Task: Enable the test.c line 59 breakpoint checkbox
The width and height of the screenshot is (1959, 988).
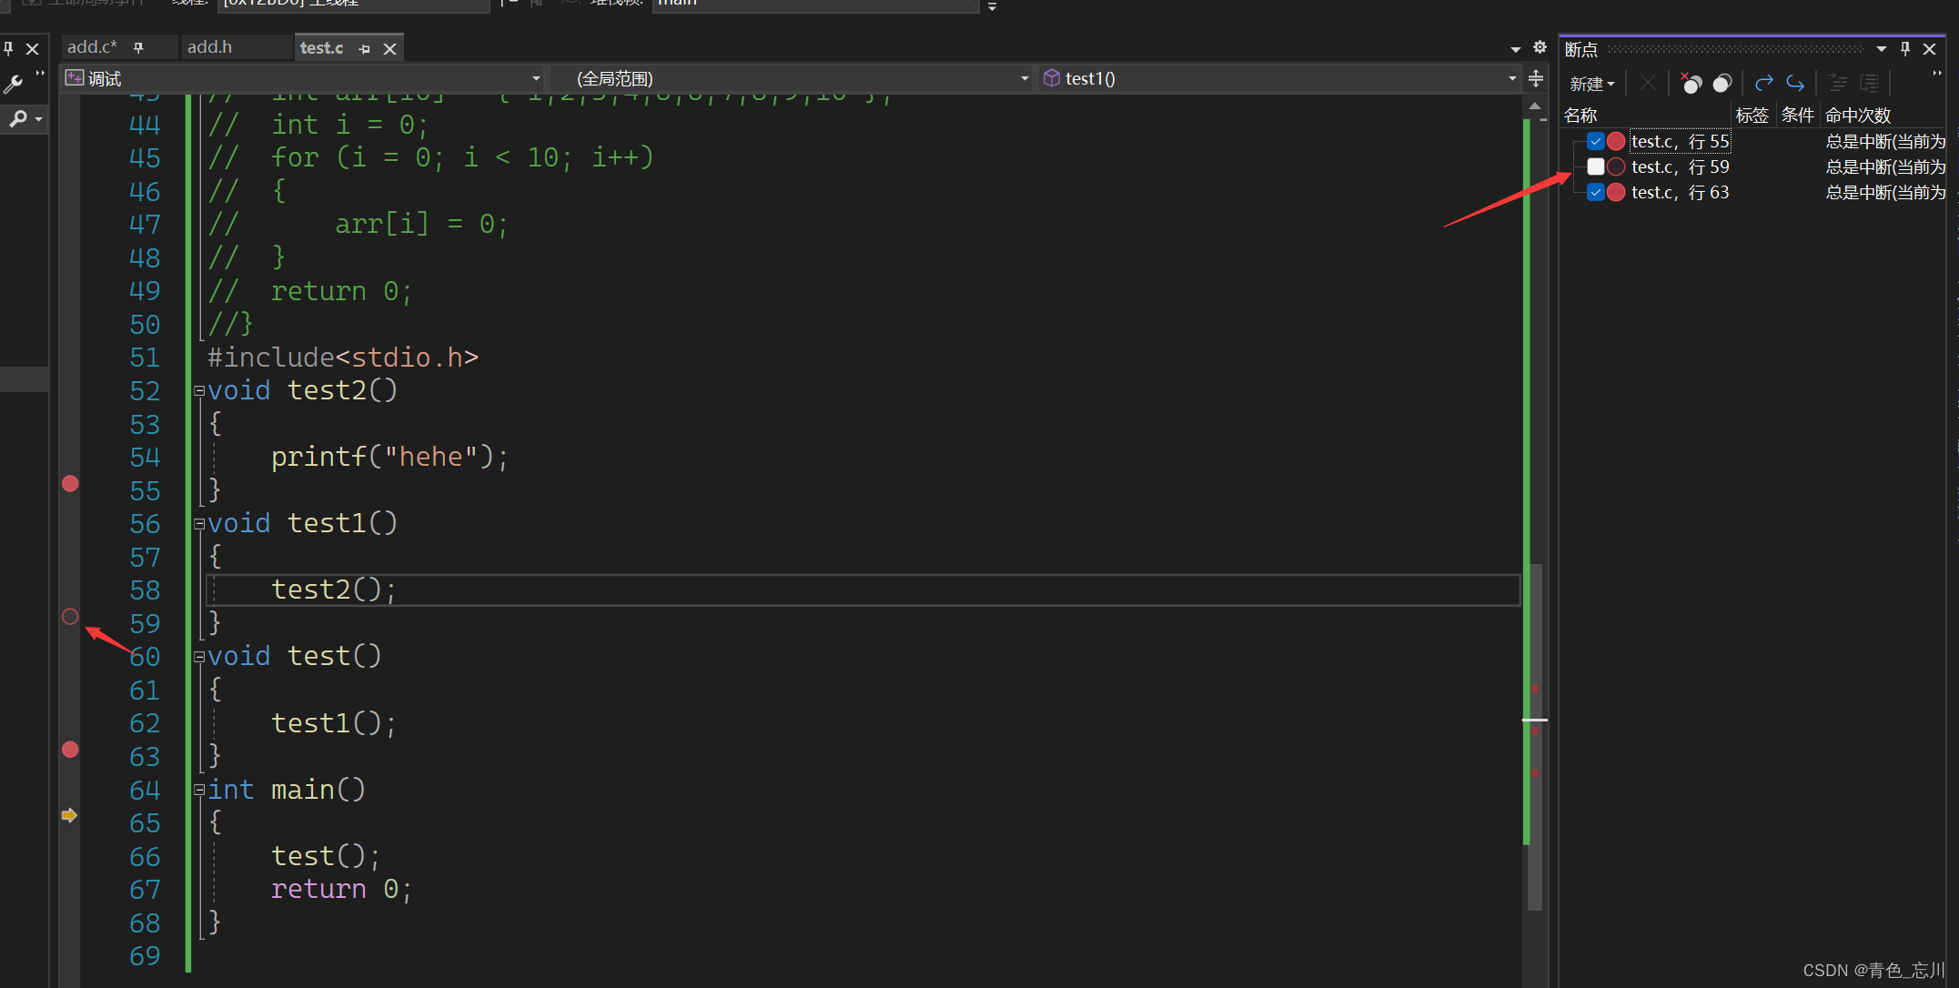Action: (1595, 166)
